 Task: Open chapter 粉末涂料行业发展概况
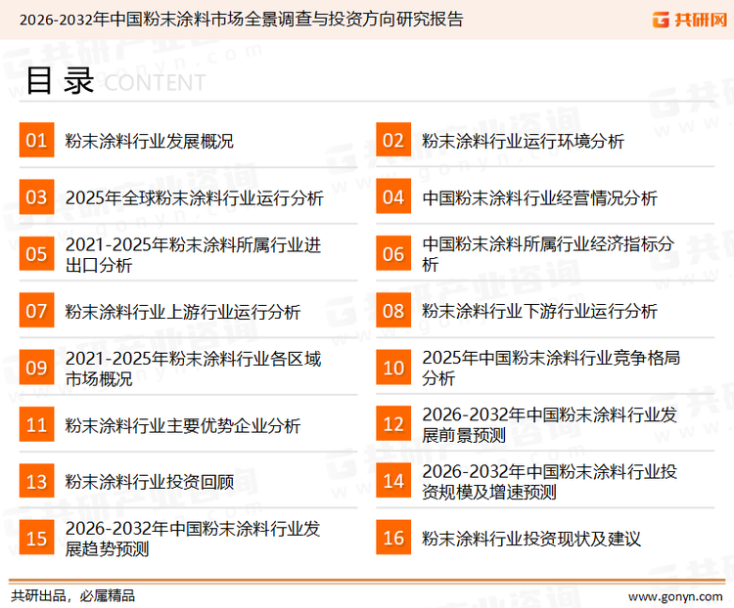(150, 142)
